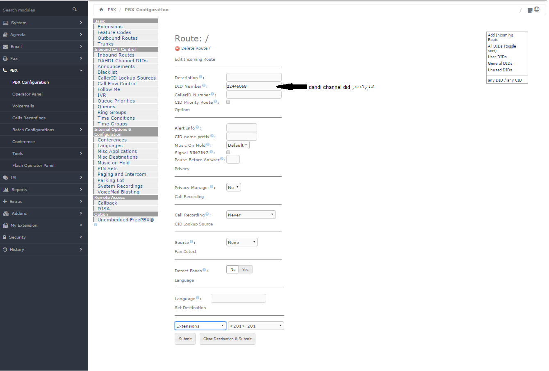The image size is (549, 371).
Task: Click help icon next to DID Number
Action: click(204, 85)
